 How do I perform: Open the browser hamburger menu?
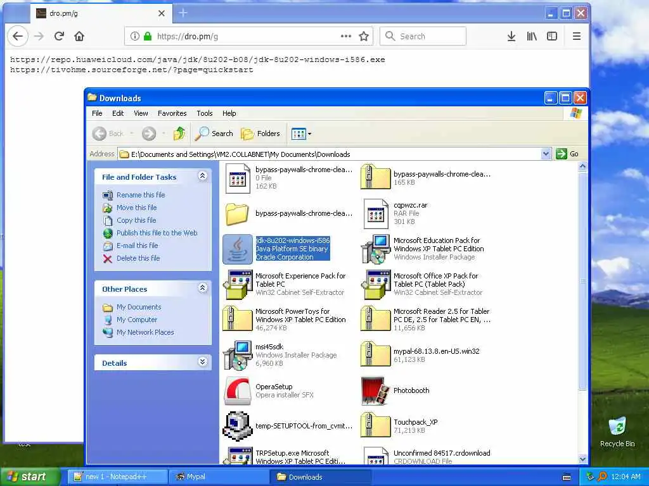576,36
